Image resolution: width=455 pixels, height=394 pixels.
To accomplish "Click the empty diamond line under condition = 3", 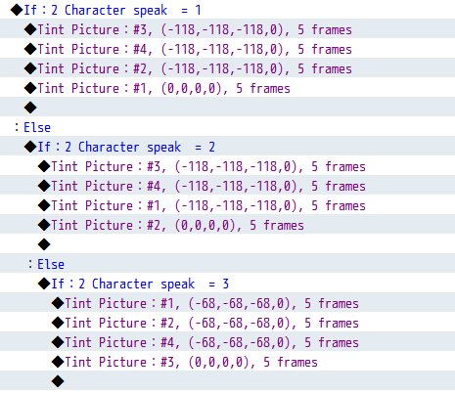I will pyautogui.click(x=227, y=380).
